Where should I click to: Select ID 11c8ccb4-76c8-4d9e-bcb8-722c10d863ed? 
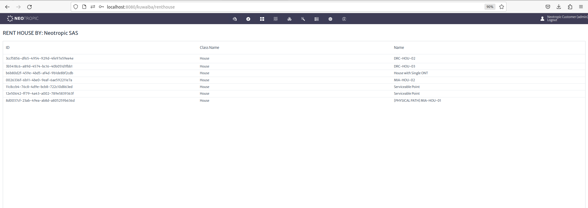coord(39,87)
